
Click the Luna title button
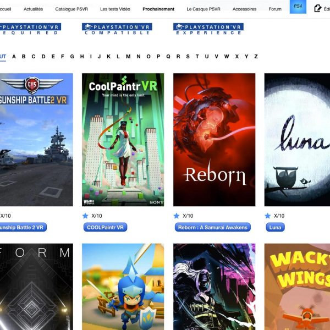click(275, 227)
